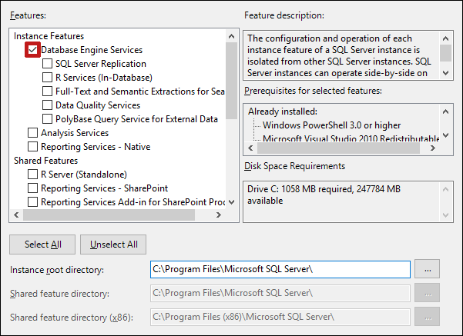The image size is (463, 336).
Task: Select Windows PowerShell 3.0 prerequisite entry
Action: (331, 125)
